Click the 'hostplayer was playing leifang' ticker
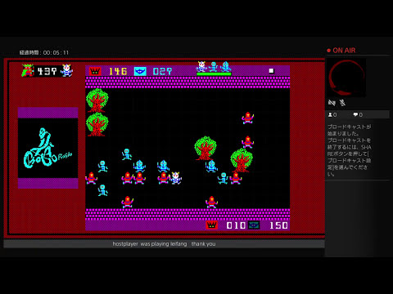This screenshot has width=393, height=294. pos(164,244)
